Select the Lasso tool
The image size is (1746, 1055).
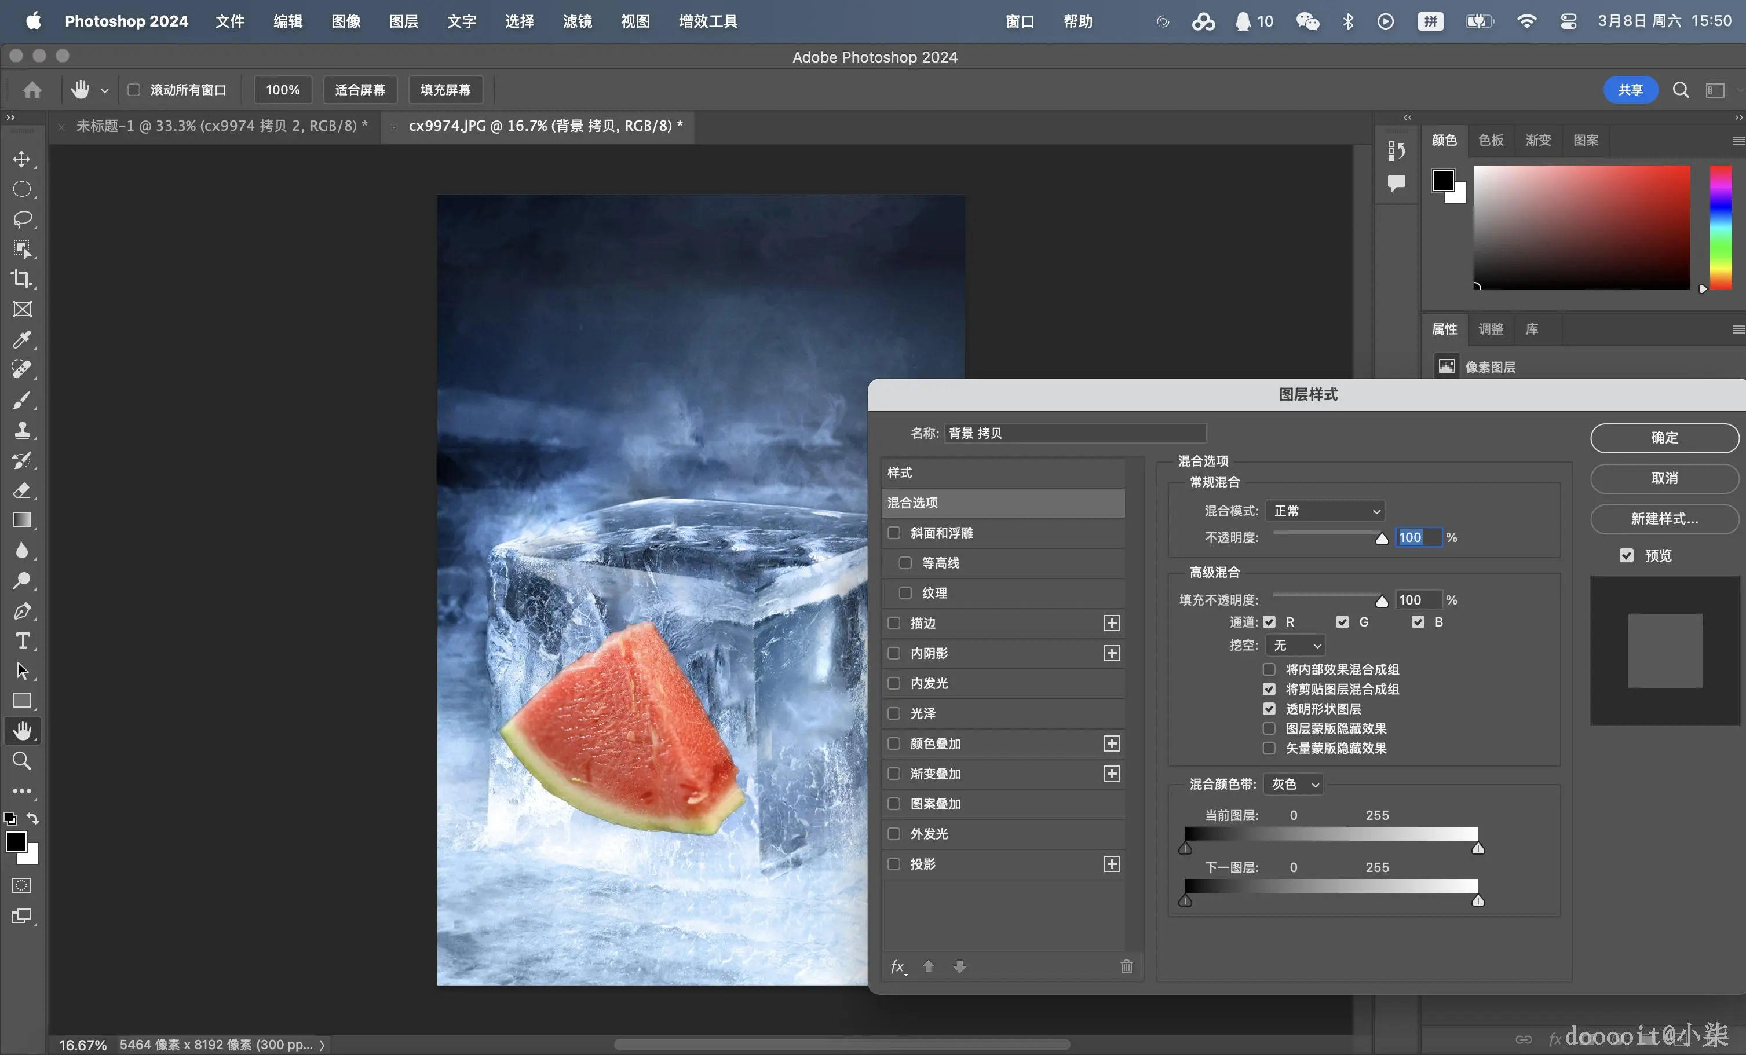click(22, 219)
